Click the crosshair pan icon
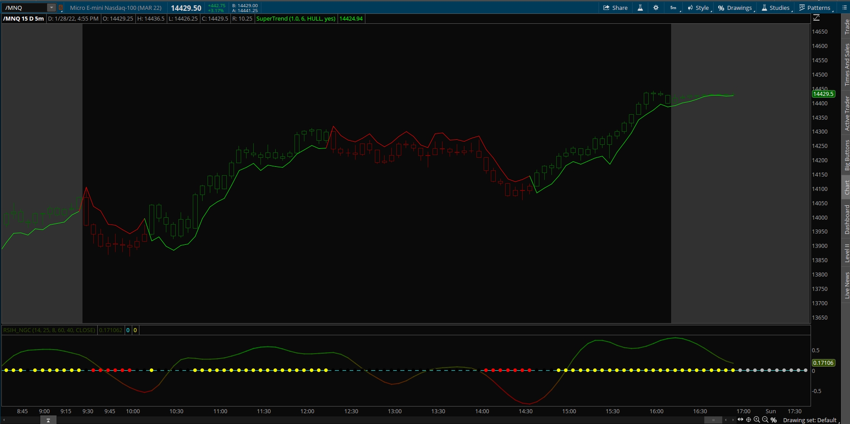 pyautogui.click(x=748, y=420)
